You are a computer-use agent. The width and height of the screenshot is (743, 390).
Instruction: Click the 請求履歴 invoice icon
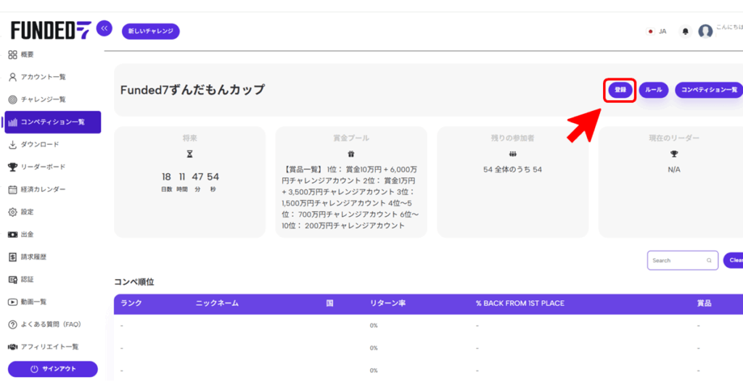click(x=13, y=257)
